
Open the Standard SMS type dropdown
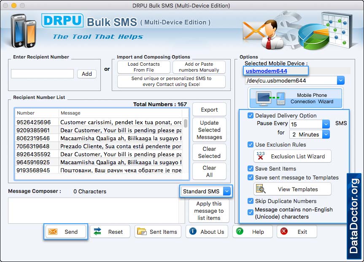coord(227,191)
